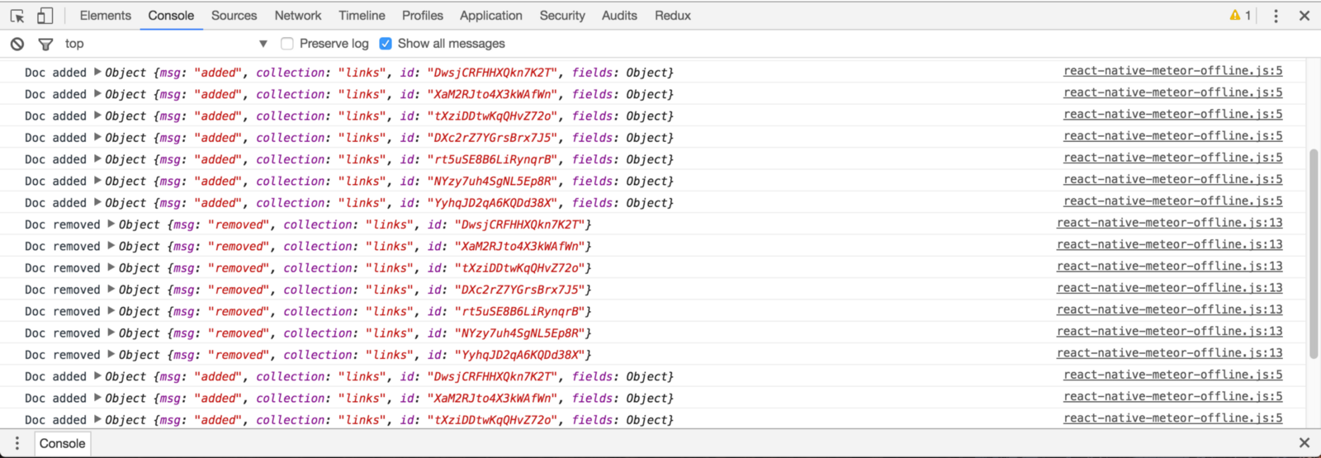
Task: Open the console drawer three-dot menu
Action: coord(17,443)
